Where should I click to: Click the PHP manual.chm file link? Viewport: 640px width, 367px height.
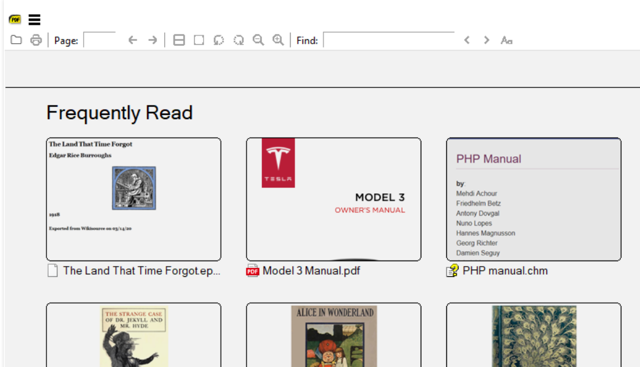coord(504,271)
